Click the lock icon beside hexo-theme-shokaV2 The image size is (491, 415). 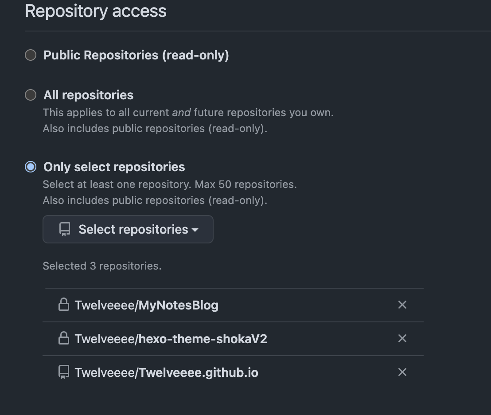[64, 338]
